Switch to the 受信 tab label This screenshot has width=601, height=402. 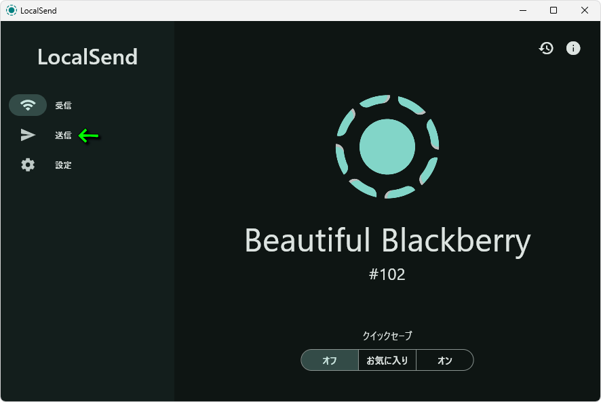coord(63,105)
